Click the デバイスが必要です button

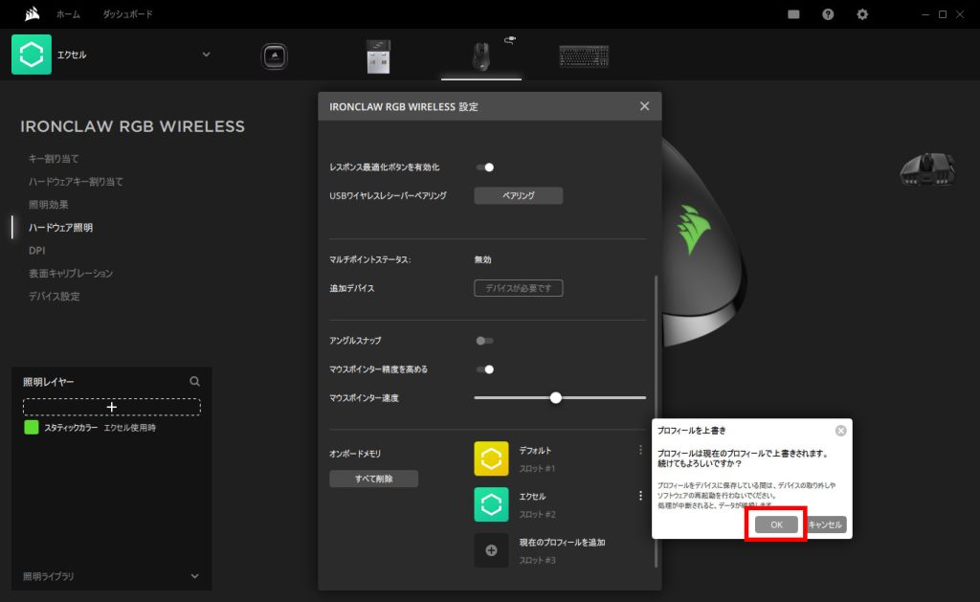[x=518, y=288]
